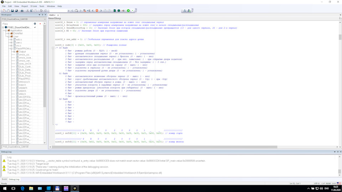This screenshot has width=342, height=192.
Task: Click the Undo arrow icon
Action: 41,11
